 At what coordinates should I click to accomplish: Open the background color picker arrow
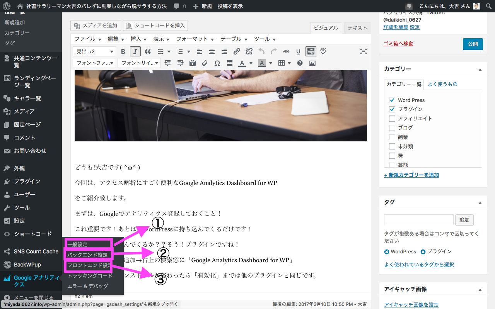pos(271,63)
